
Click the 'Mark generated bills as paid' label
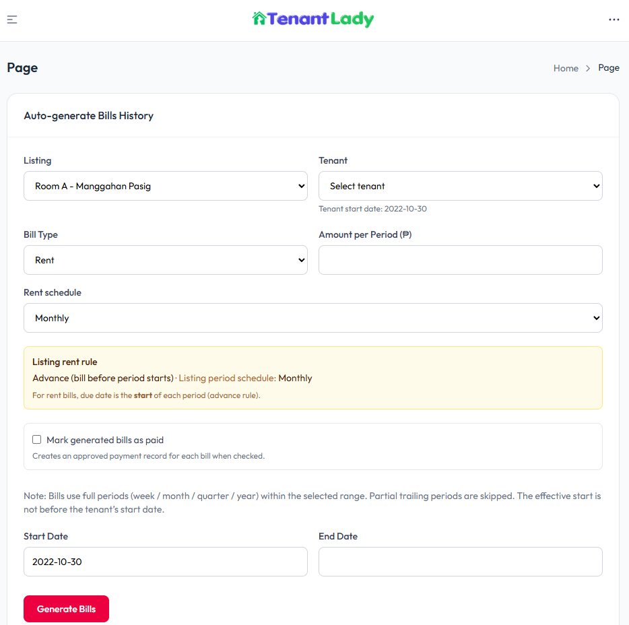[105, 440]
